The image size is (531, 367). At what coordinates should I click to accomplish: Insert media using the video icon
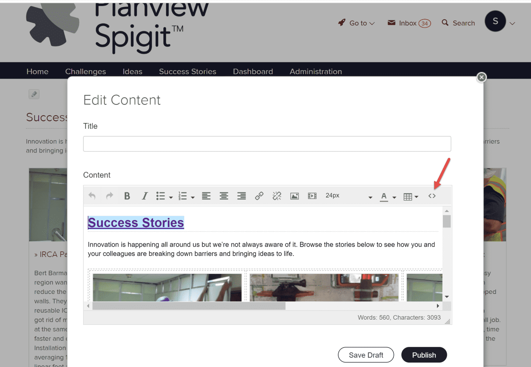[x=312, y=196]
